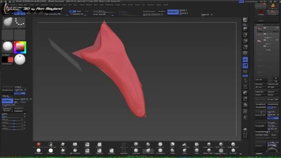This screenshot has height=158, width=281.
Task: Expand the Layers section header
Action: point(259,154)
